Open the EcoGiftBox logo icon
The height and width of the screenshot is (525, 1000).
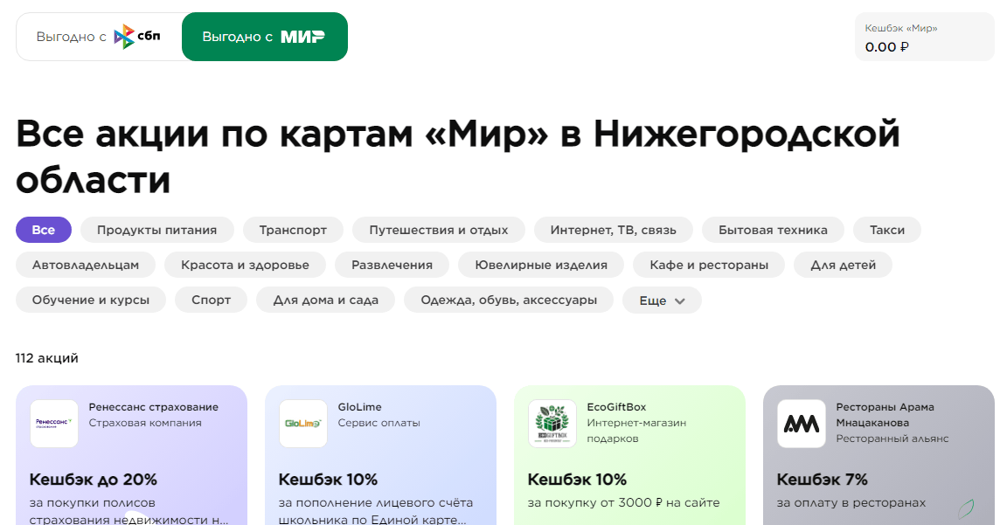(x=552, y=424)
